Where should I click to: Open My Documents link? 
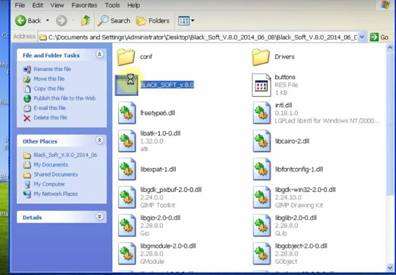[x=45, y=165]
